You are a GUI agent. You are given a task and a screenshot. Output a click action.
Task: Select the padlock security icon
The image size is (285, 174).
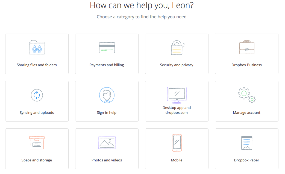click(178, 48)
